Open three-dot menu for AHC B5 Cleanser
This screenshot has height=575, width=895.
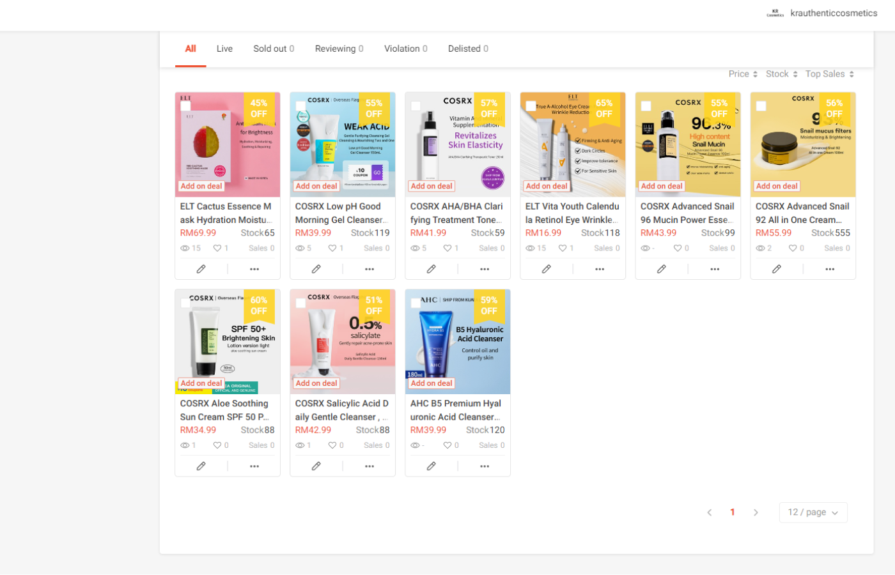click(x=485, y=466)
